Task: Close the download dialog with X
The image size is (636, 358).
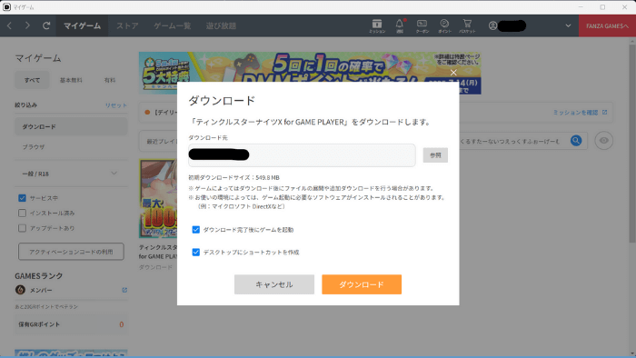Action: pyautogui.click(x=453, y=72)
